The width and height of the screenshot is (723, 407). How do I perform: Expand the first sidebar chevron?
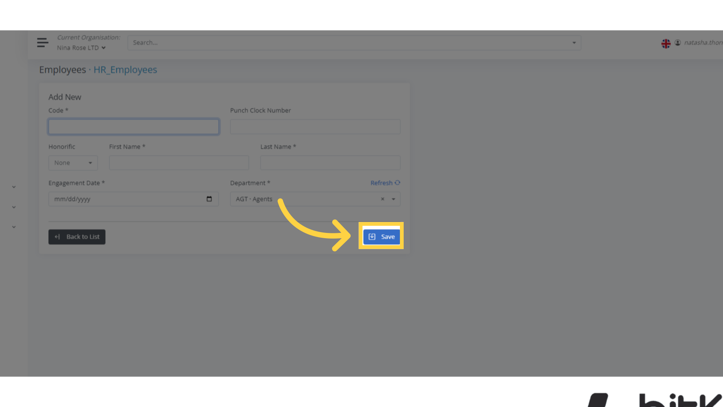pyautogui.click(x=14, y=187)
